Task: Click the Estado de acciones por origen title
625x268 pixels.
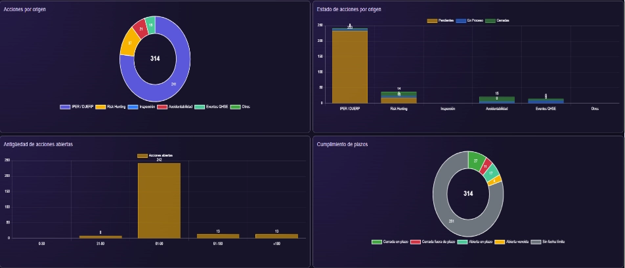Action: point(349,9)
